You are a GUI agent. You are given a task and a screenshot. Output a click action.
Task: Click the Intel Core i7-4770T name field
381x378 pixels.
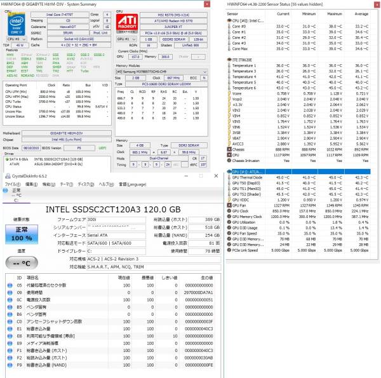coord(60,15)
